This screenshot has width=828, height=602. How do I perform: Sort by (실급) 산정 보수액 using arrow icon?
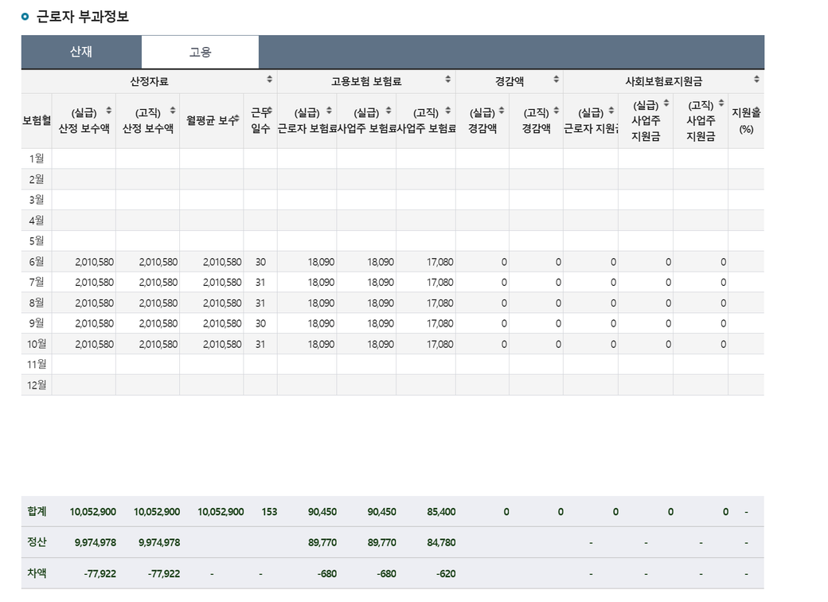point(108,111)
